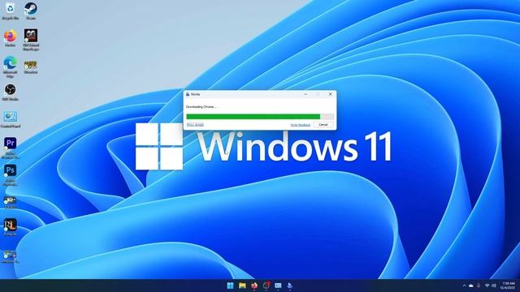
Task: Click Show details link in Ninite dialog
Action: point(195,125)
